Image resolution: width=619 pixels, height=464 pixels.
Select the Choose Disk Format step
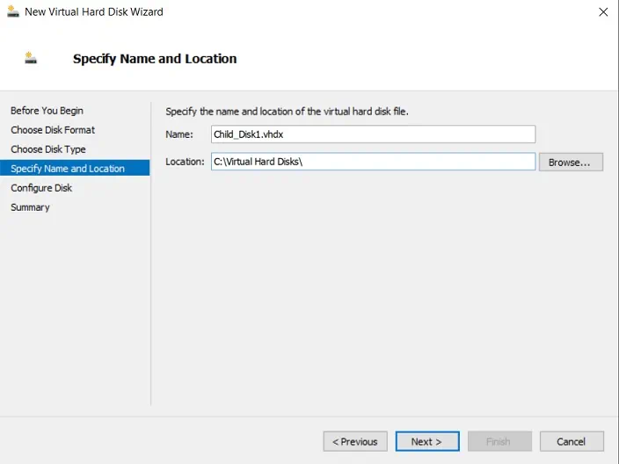[x=53, y=130]
